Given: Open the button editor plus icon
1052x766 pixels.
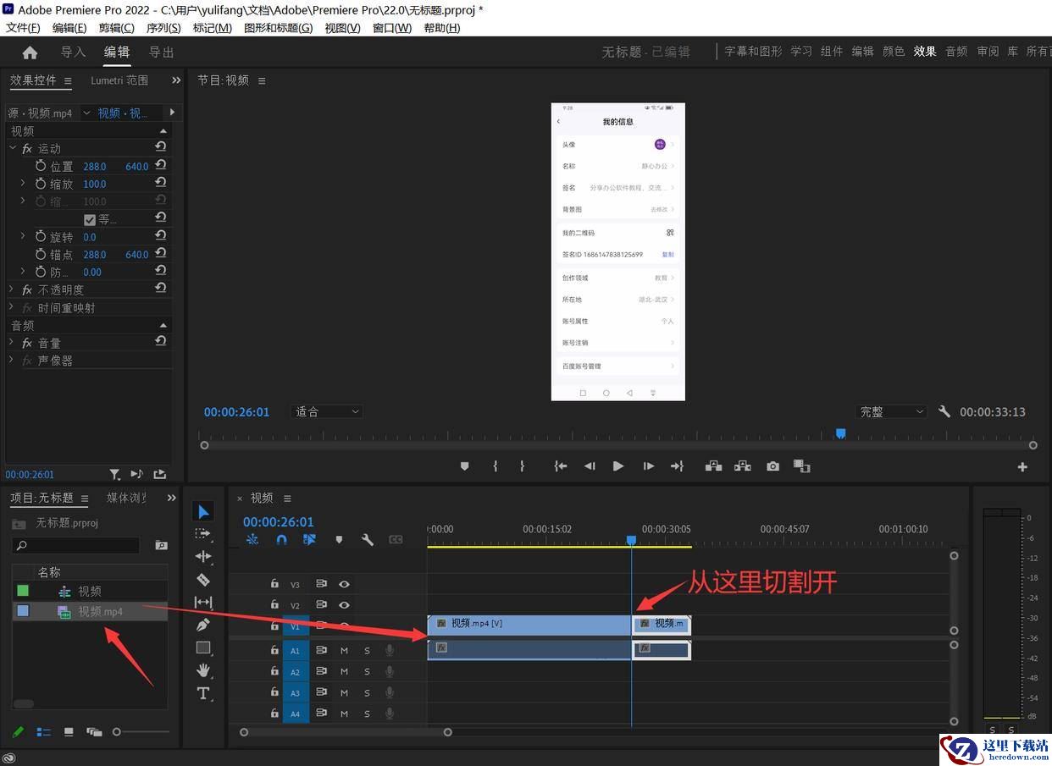Looking at the screenshot, I should (1022, 467).
